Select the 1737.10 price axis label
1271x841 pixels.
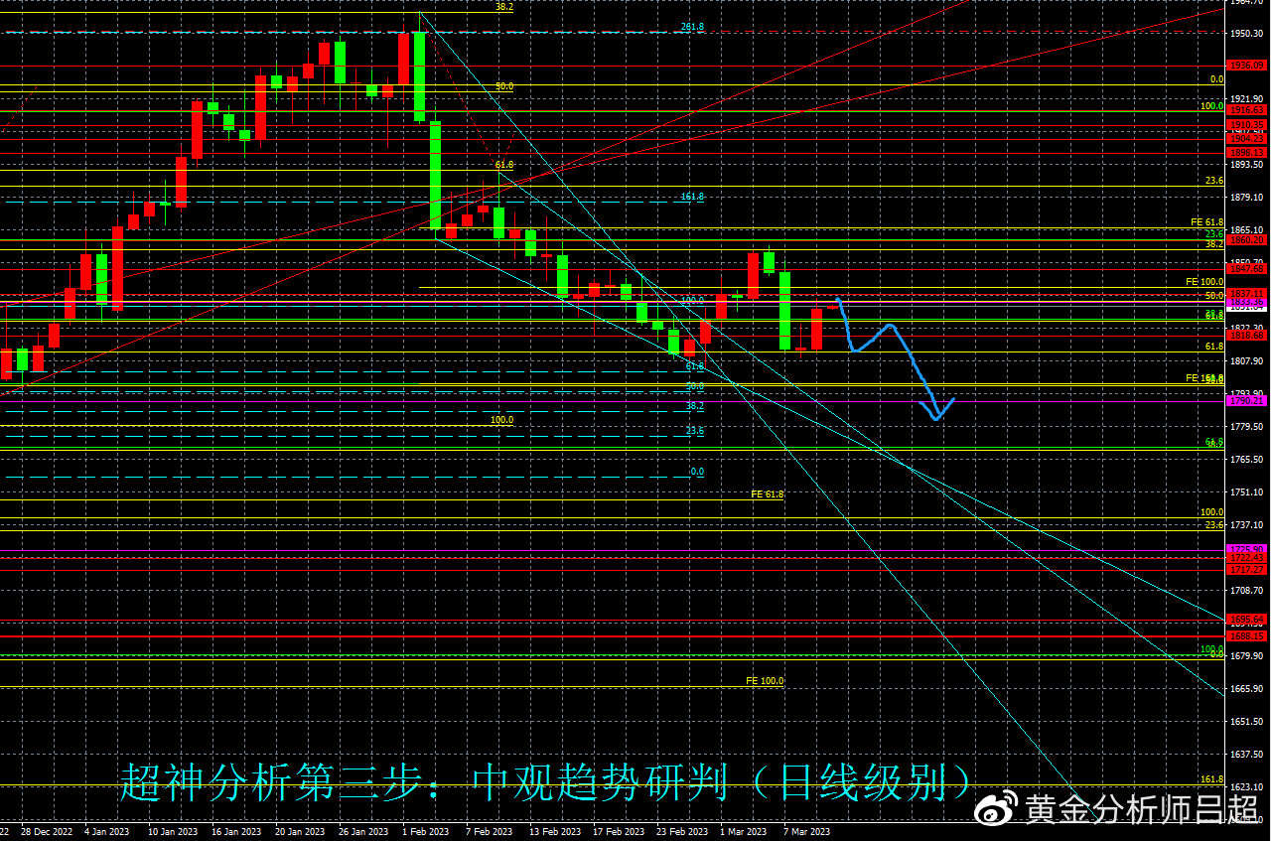coord(1247,525)
